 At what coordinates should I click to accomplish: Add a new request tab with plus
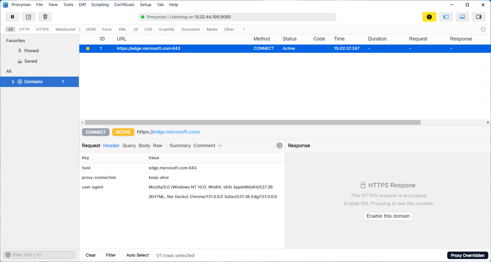click(220, 145)
